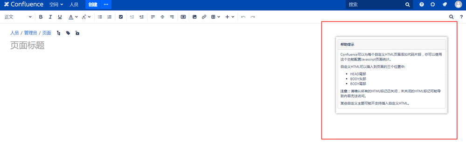Align text center
Viewport: 466px width, 168px height.
click(162, 17)
